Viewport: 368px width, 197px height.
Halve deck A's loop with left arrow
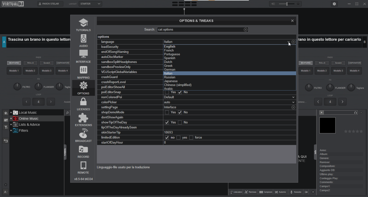[26, 102]
